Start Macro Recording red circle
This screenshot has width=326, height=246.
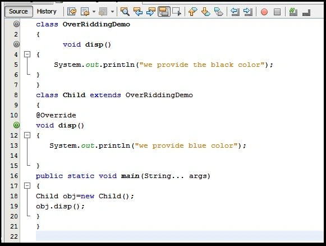[x=264, y=12]
